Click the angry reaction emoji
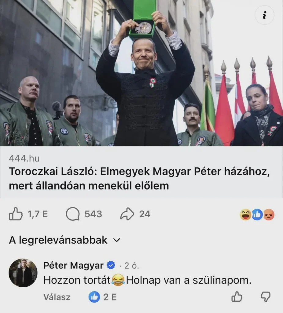The image size is (283, 313). (x=269, y=215)
